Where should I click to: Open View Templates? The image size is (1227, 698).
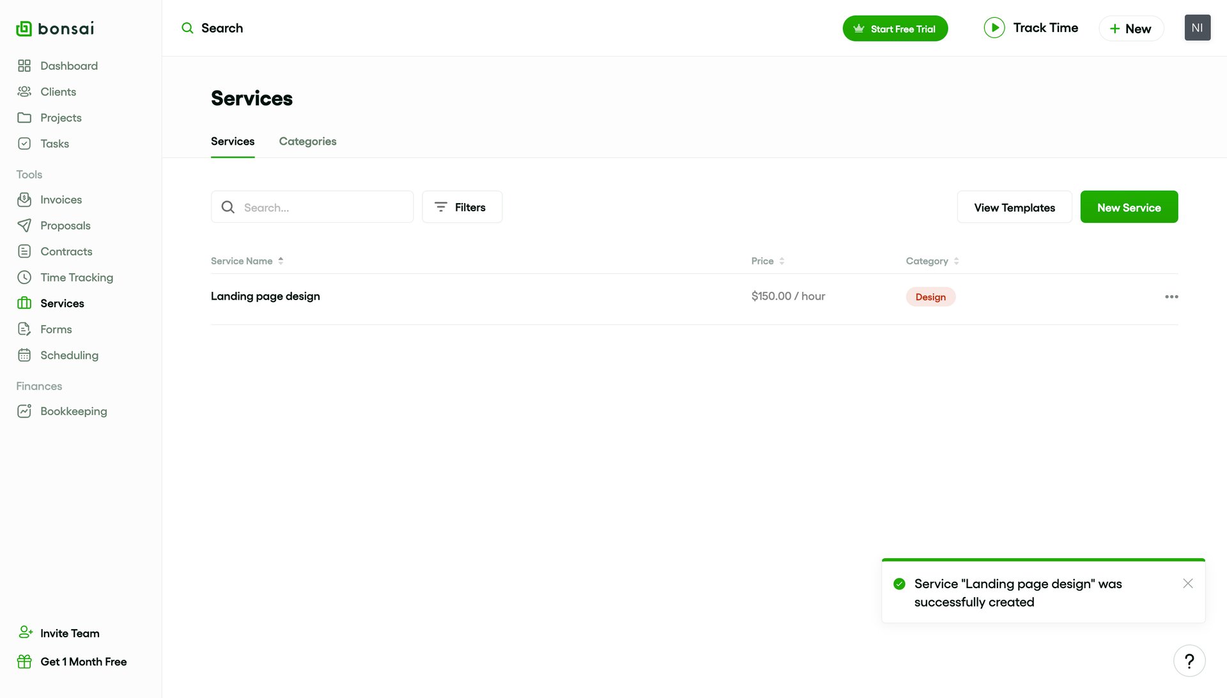point(1014,207)
